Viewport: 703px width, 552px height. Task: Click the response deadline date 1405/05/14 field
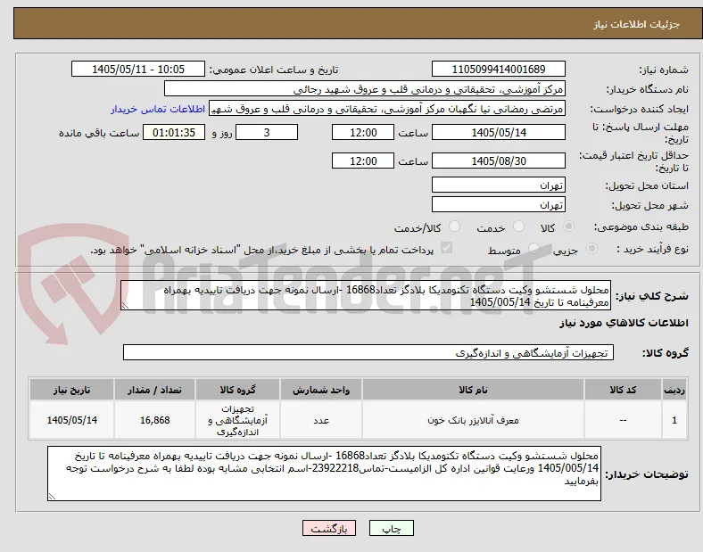[498, 133]
